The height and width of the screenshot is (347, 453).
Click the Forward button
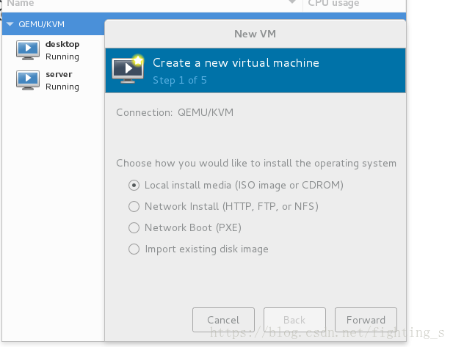click(366, 320)
